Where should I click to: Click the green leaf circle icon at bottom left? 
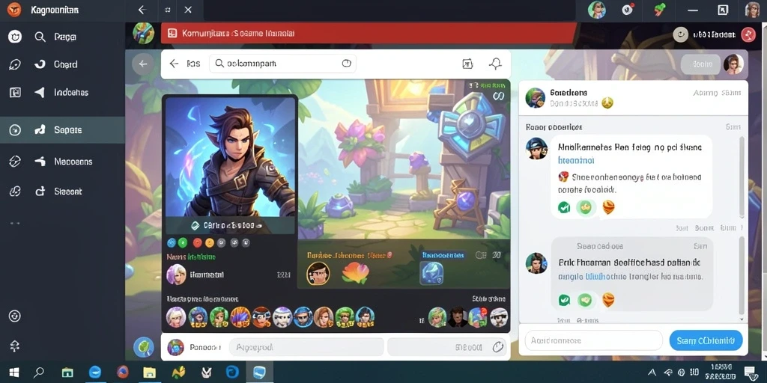[x=143, y=347]
